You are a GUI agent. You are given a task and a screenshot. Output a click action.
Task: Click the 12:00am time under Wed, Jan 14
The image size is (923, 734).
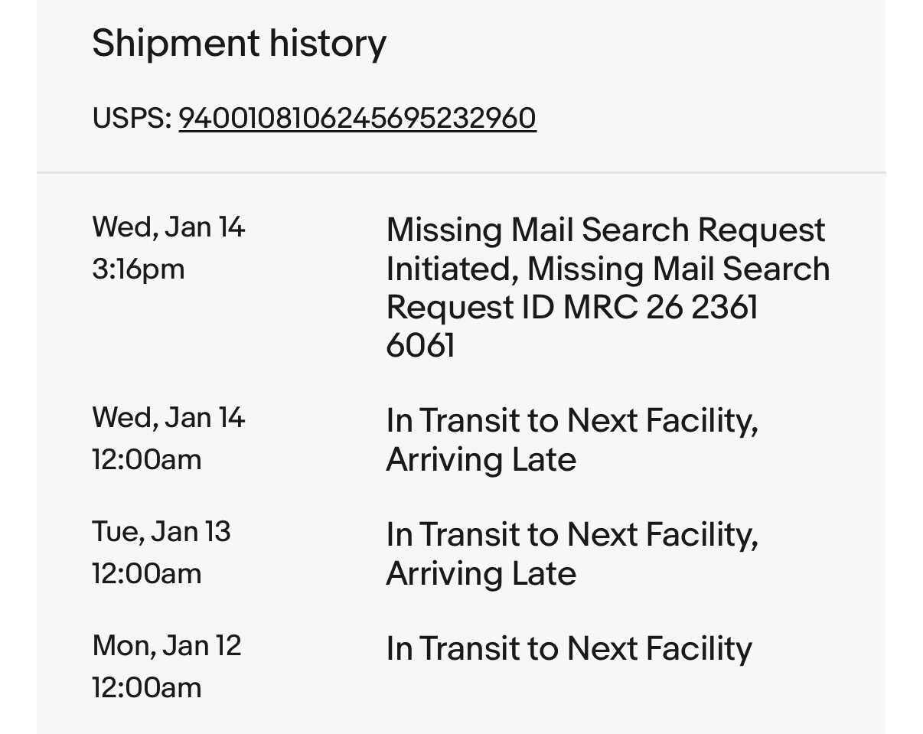coord(147,460)
